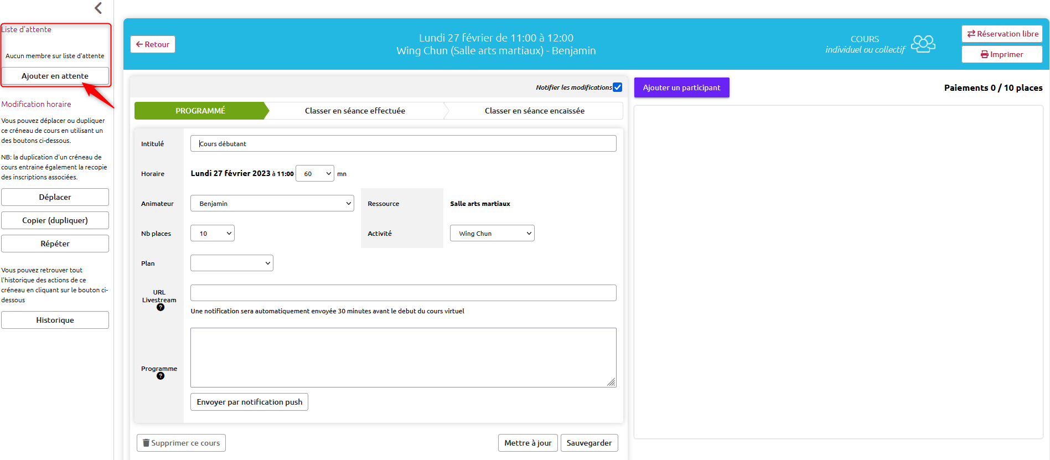Open the Animateur dropdown showing Benjamin

tap(272, 203)
